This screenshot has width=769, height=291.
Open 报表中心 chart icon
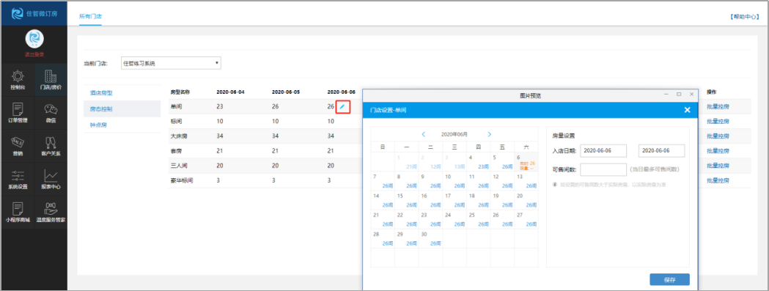coord(51,180)
